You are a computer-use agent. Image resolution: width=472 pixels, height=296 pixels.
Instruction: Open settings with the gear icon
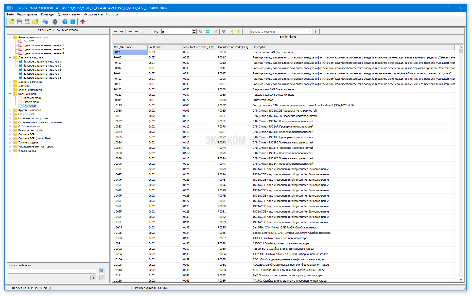55,22
